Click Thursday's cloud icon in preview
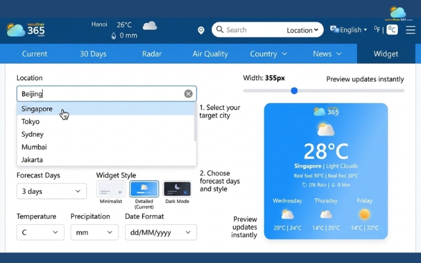421x263 pixels. (326, 214)
